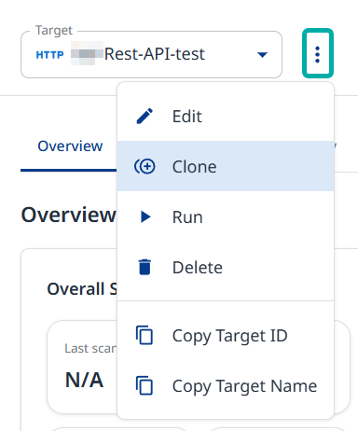Screen dimensions: 358x431
Task: Click the copy icon beside Copy Target ID
Action: [x=145, y=336]
